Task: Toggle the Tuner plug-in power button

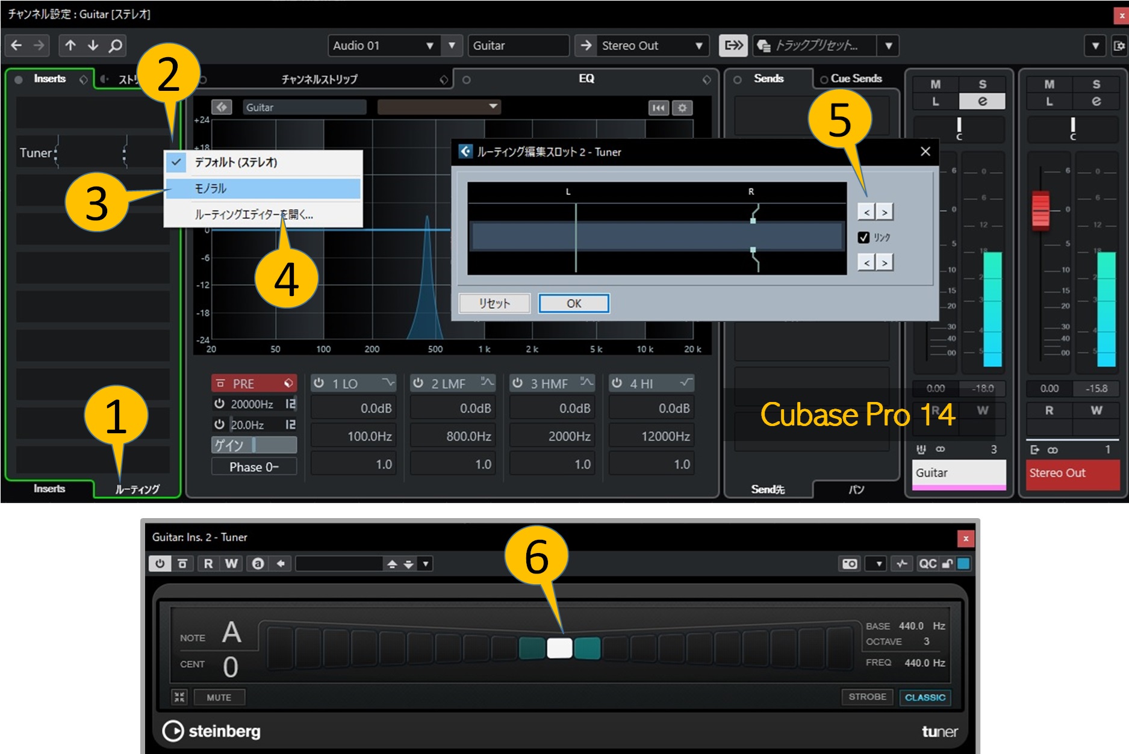Action: [x=160, y=564]
